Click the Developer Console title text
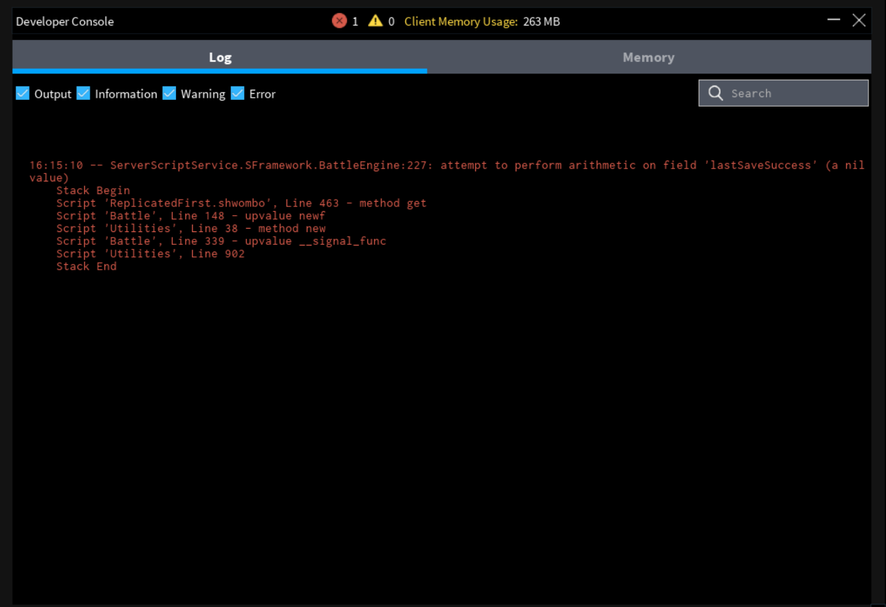The width and height of the screenshot is (886, 607). click(x=65, y=22)
